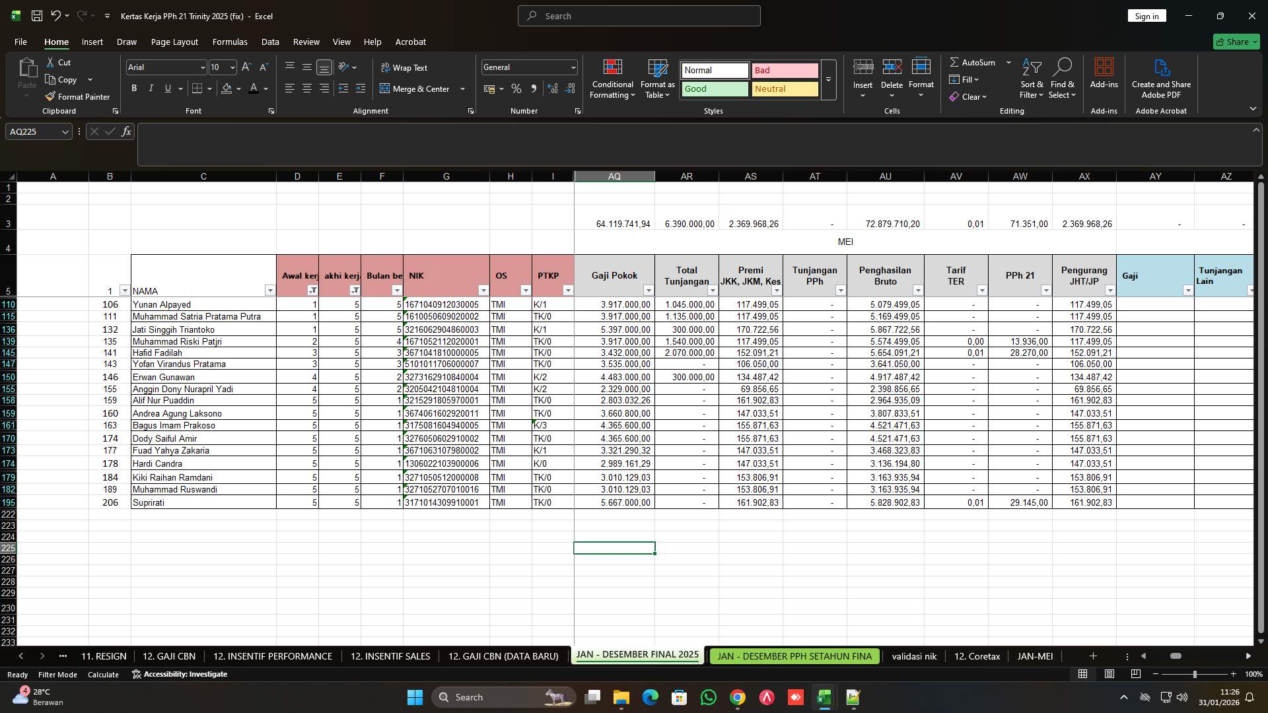
Task: Open the font size dropdown
Action: point(232,67)
